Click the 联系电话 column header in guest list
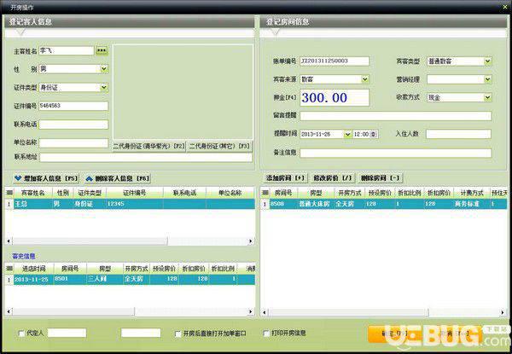Viewport: 512px width, 354px height. pyautogui.click(x=185, y=193)
